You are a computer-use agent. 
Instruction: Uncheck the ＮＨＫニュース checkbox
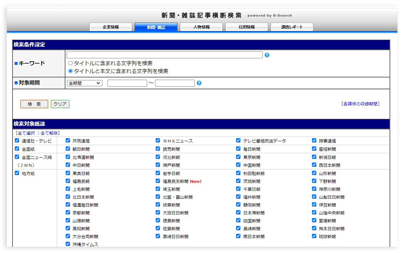(158, 141)
